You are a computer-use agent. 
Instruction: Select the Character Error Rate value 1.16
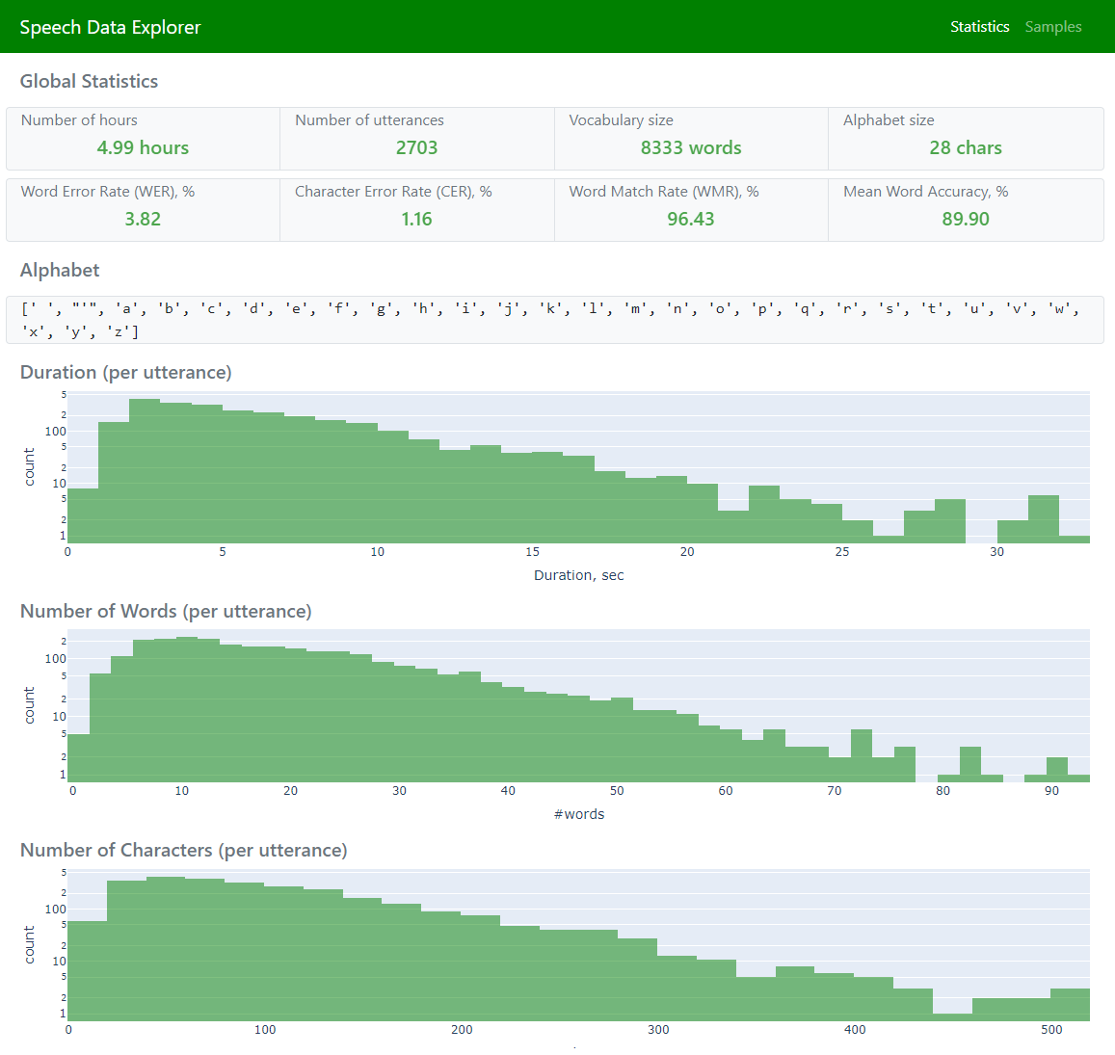coord(416,219)
